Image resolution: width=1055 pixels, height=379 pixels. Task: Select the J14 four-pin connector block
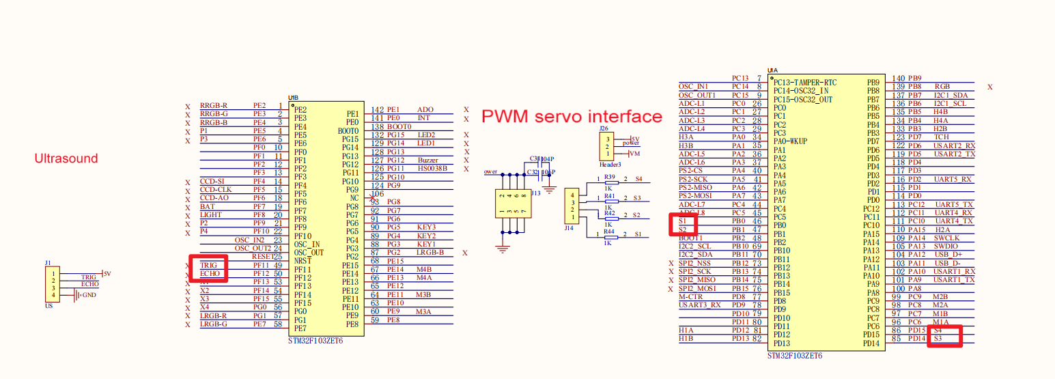[572, 207]
